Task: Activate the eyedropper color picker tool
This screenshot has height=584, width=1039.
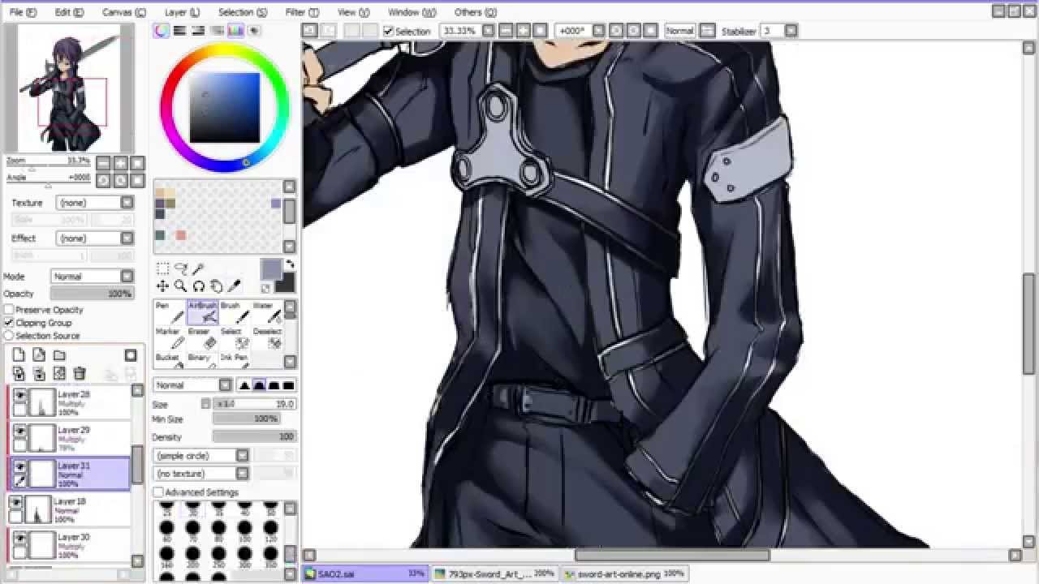Action: point(234,286)
